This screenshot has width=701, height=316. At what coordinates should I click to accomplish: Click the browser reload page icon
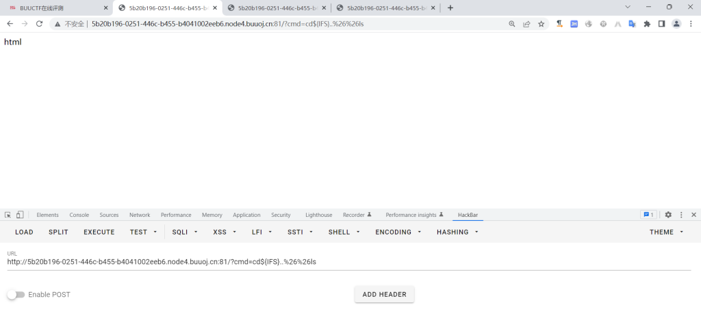39,23
